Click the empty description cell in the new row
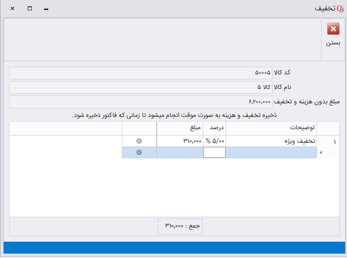This screenshot has width=347, height=258. pos(271,153)
